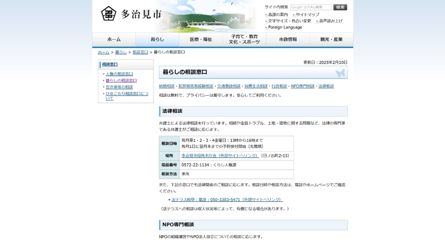Click the 相談日時 table header cell

point(169,144)
